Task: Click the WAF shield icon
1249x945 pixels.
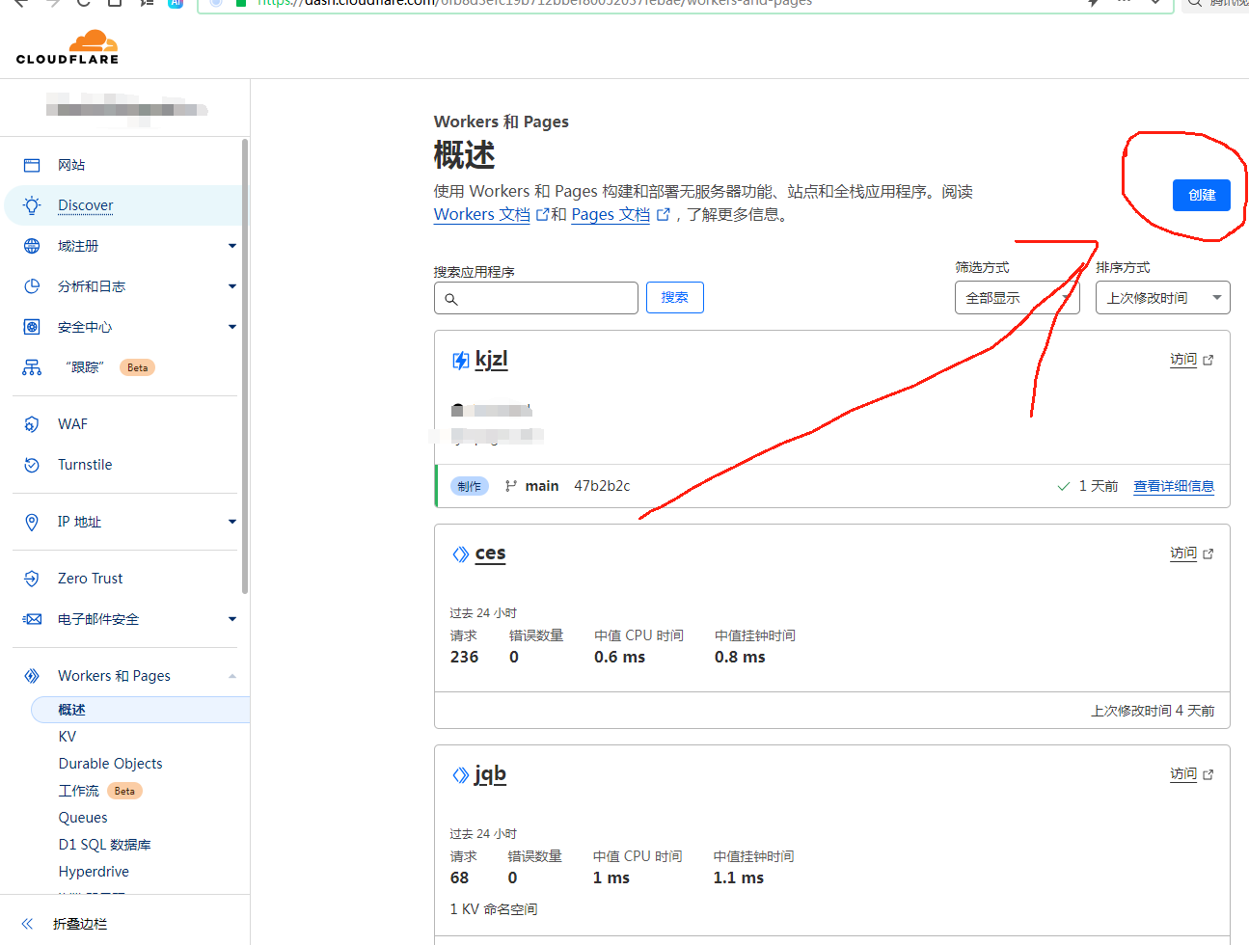Action: pyautogui.click(x=32, y=424)
